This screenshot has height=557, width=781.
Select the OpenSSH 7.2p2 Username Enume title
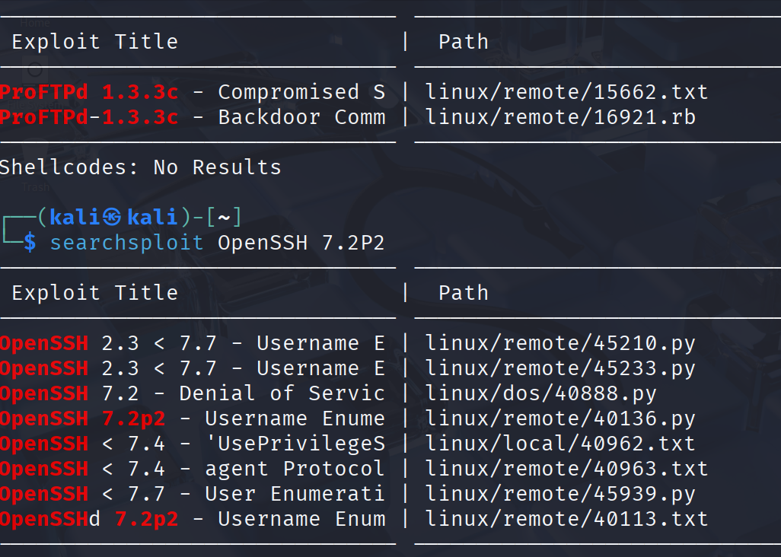[193, 419]
